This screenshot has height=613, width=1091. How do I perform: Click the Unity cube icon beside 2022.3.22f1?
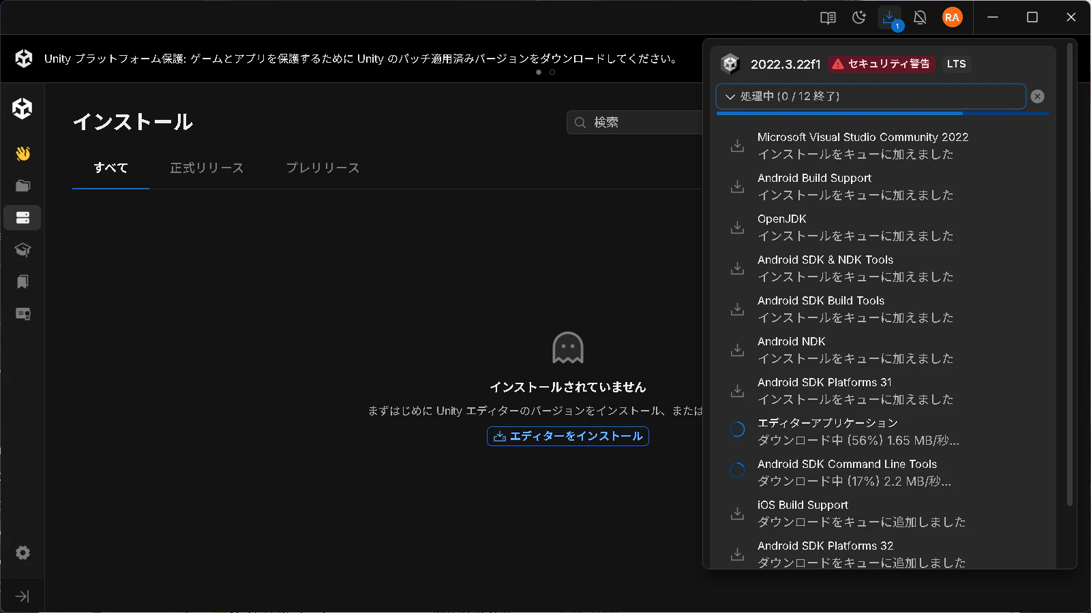(x=730, y=64)
